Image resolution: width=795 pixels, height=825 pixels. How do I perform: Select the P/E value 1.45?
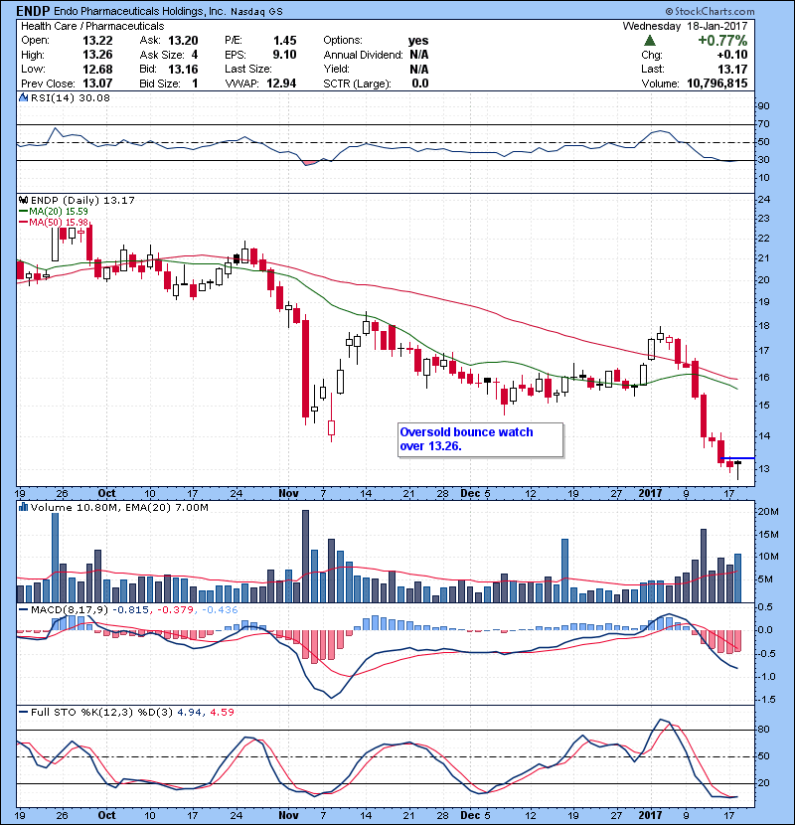point(284,41)
